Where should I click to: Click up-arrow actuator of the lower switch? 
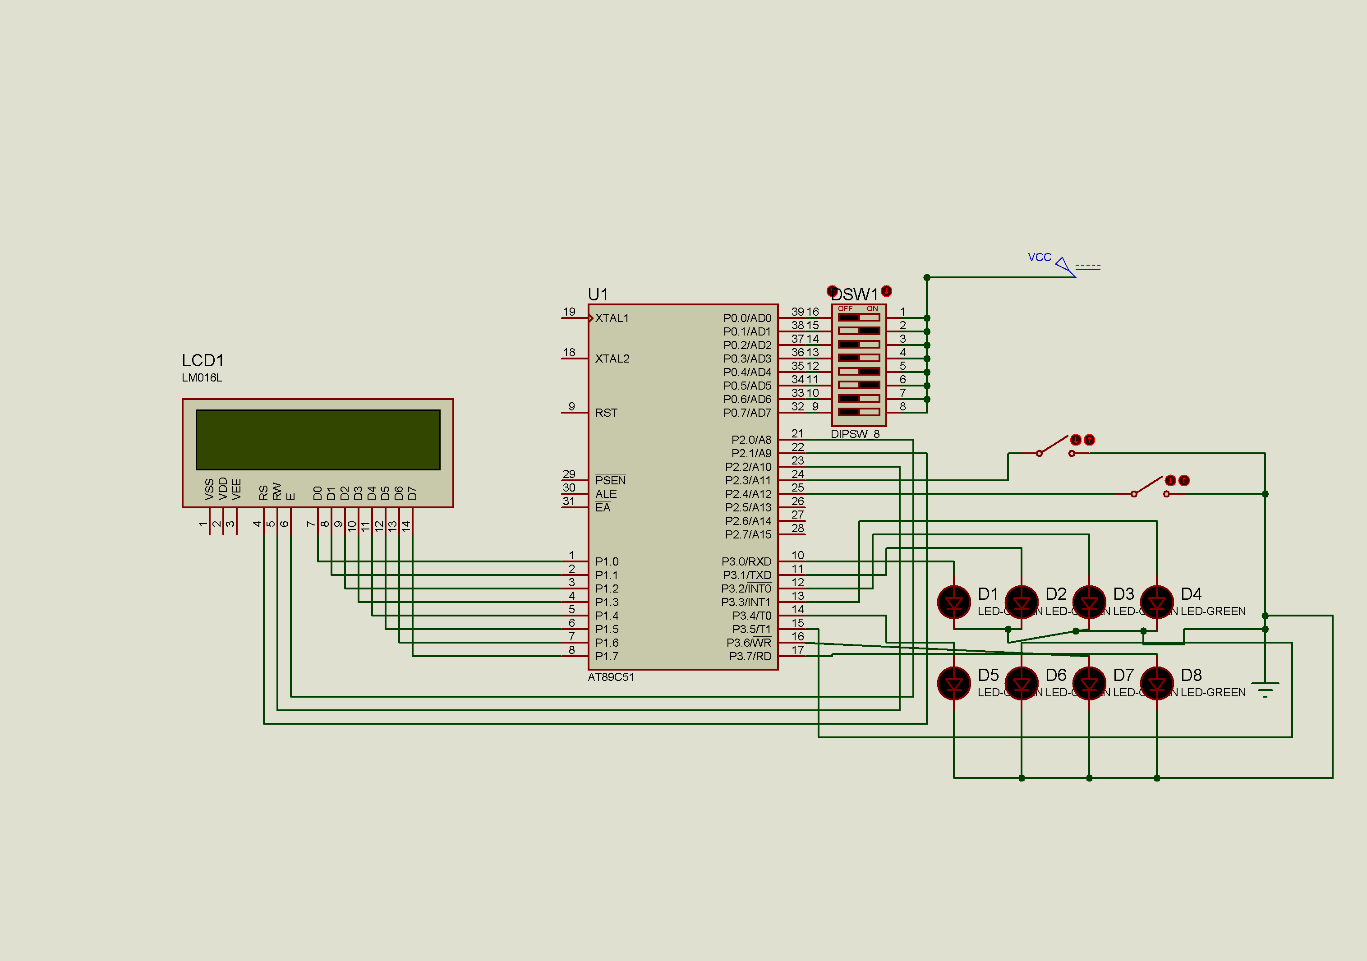pos(1184,481)
